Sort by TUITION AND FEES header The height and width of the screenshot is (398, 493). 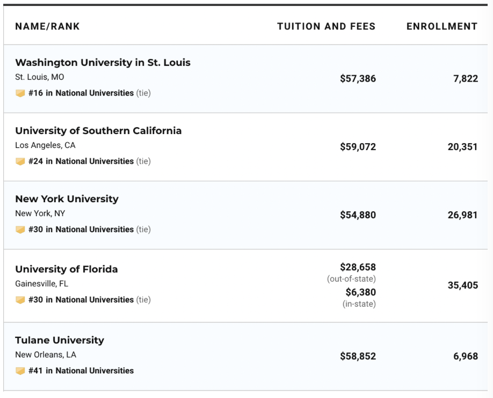click(326, 26)
